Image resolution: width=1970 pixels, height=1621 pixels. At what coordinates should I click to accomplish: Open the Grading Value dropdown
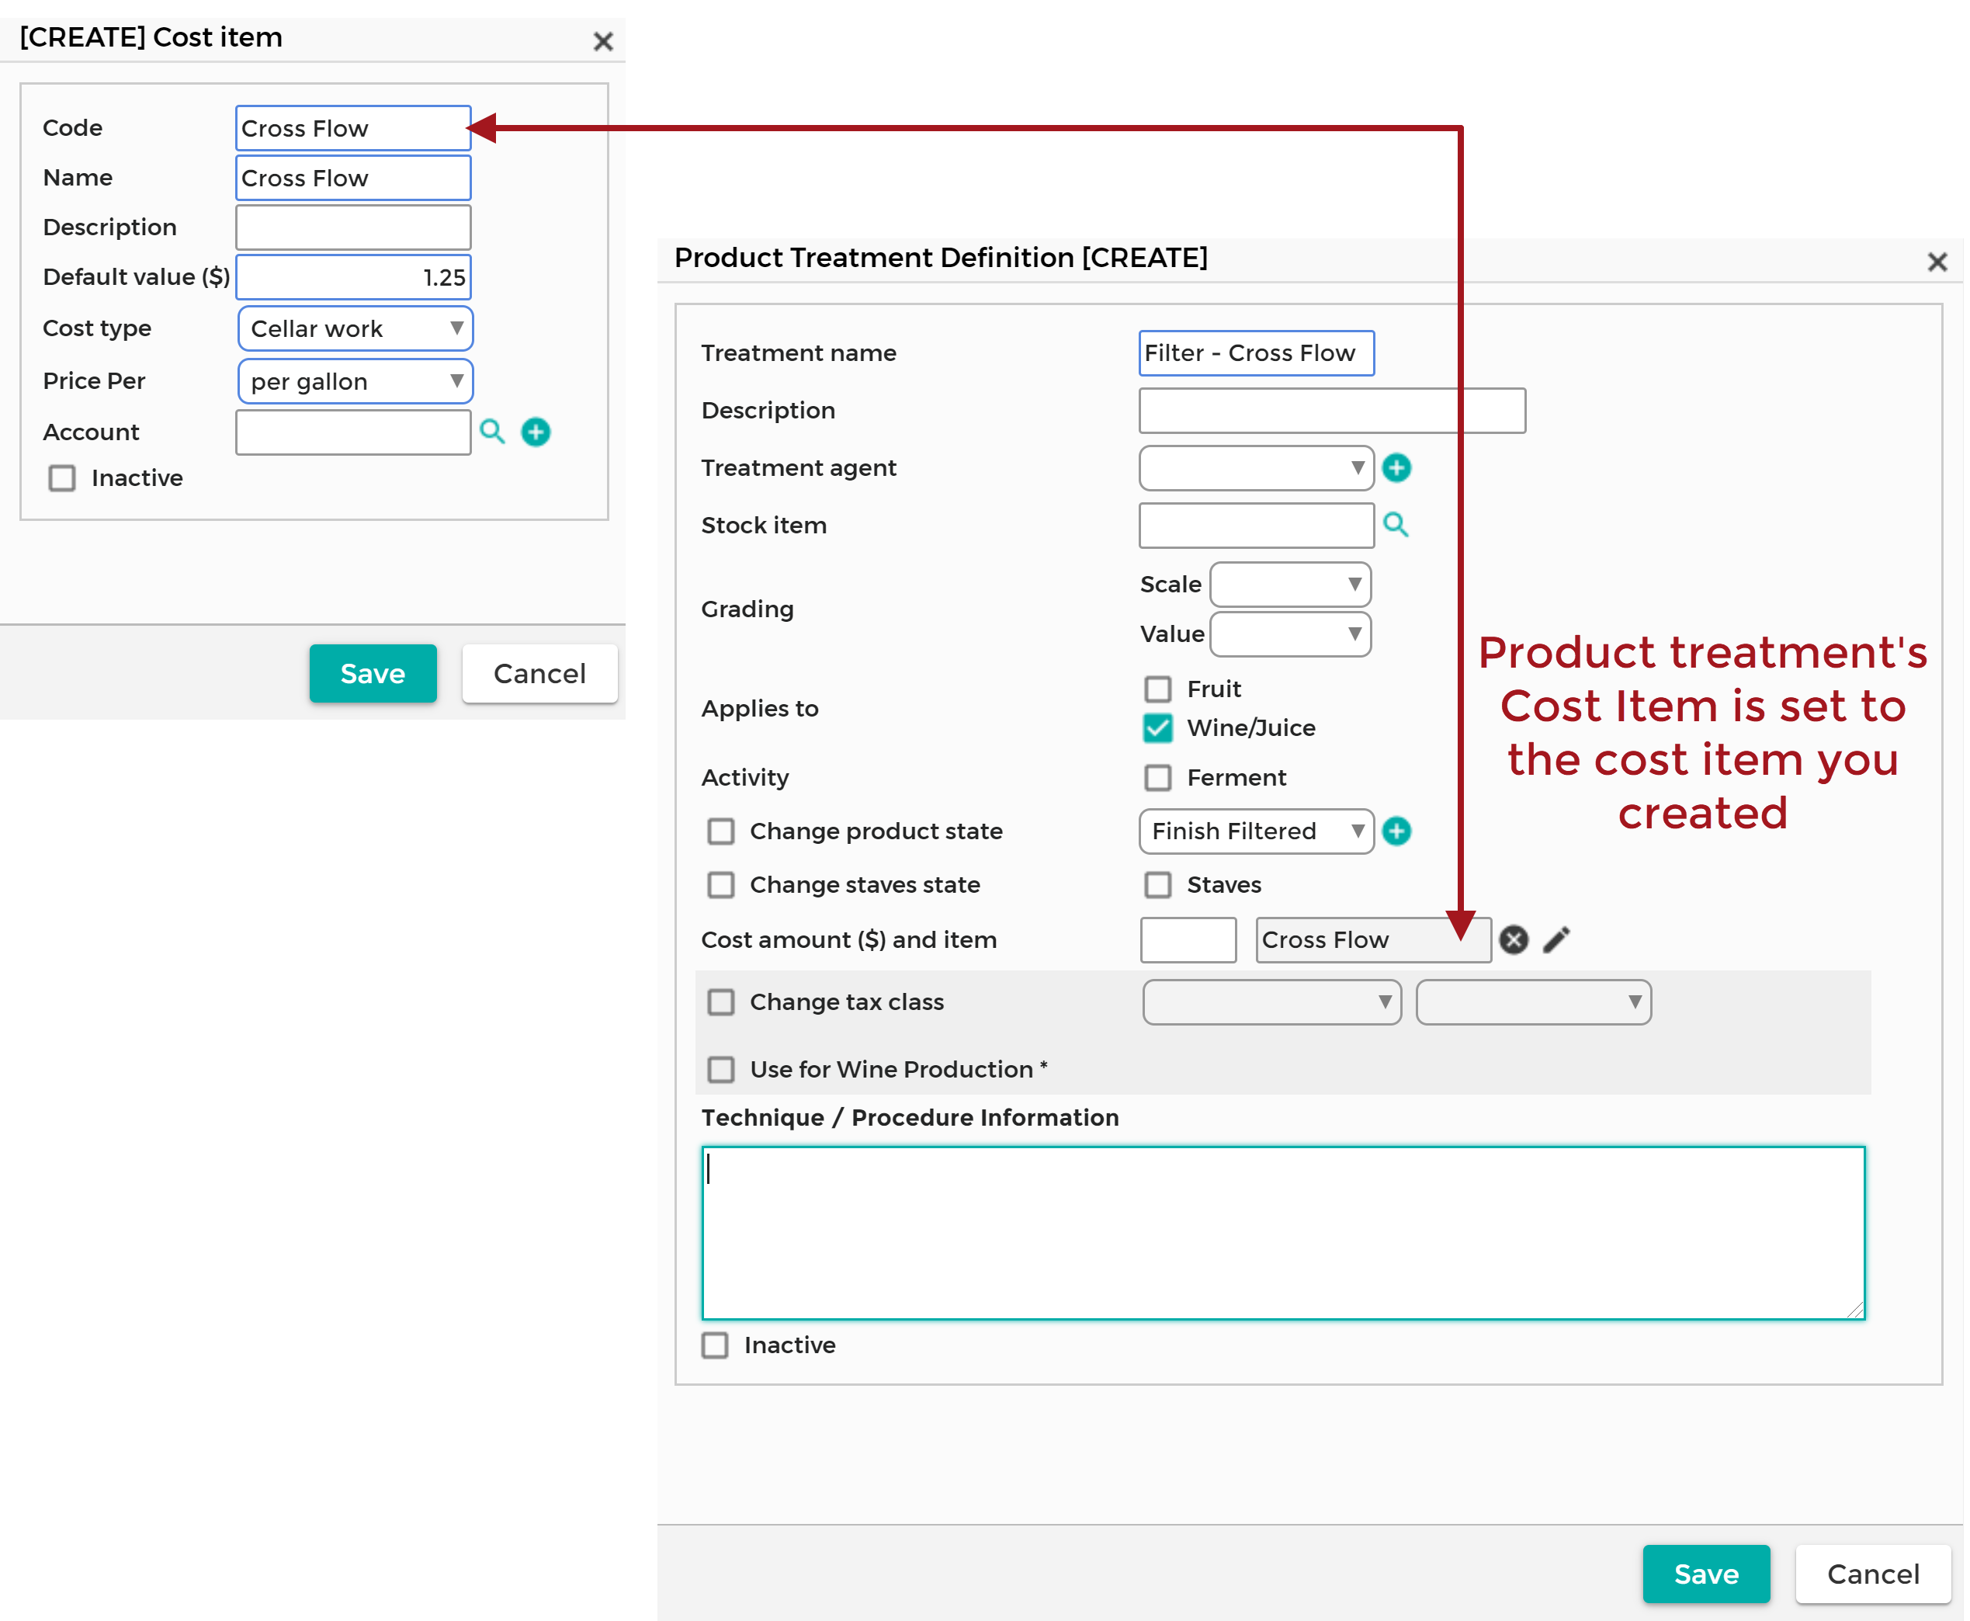point(1290,634)
